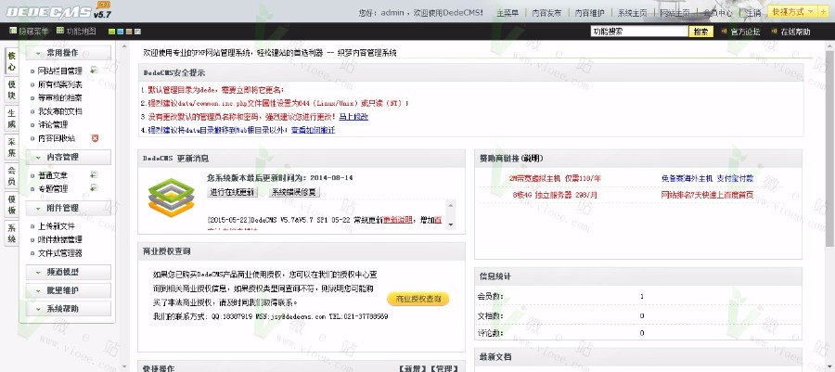Open 上传新文件 in the sidebar
835x372 pixels.
(57, 226)
